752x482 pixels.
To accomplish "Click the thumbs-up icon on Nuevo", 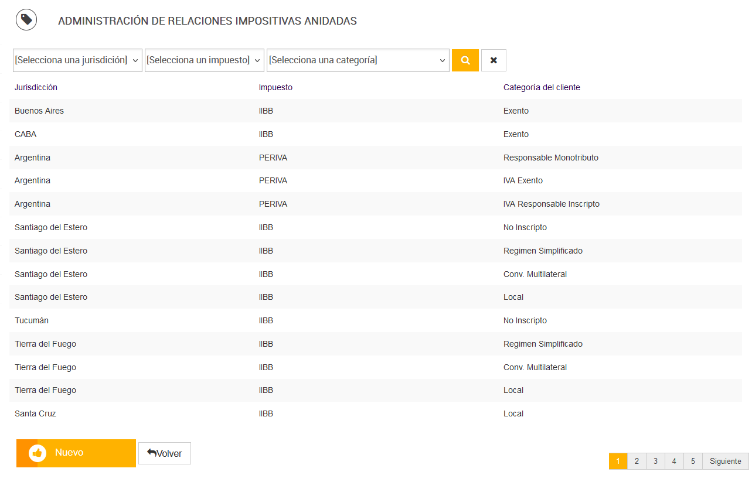I will [x=38, y=453].
